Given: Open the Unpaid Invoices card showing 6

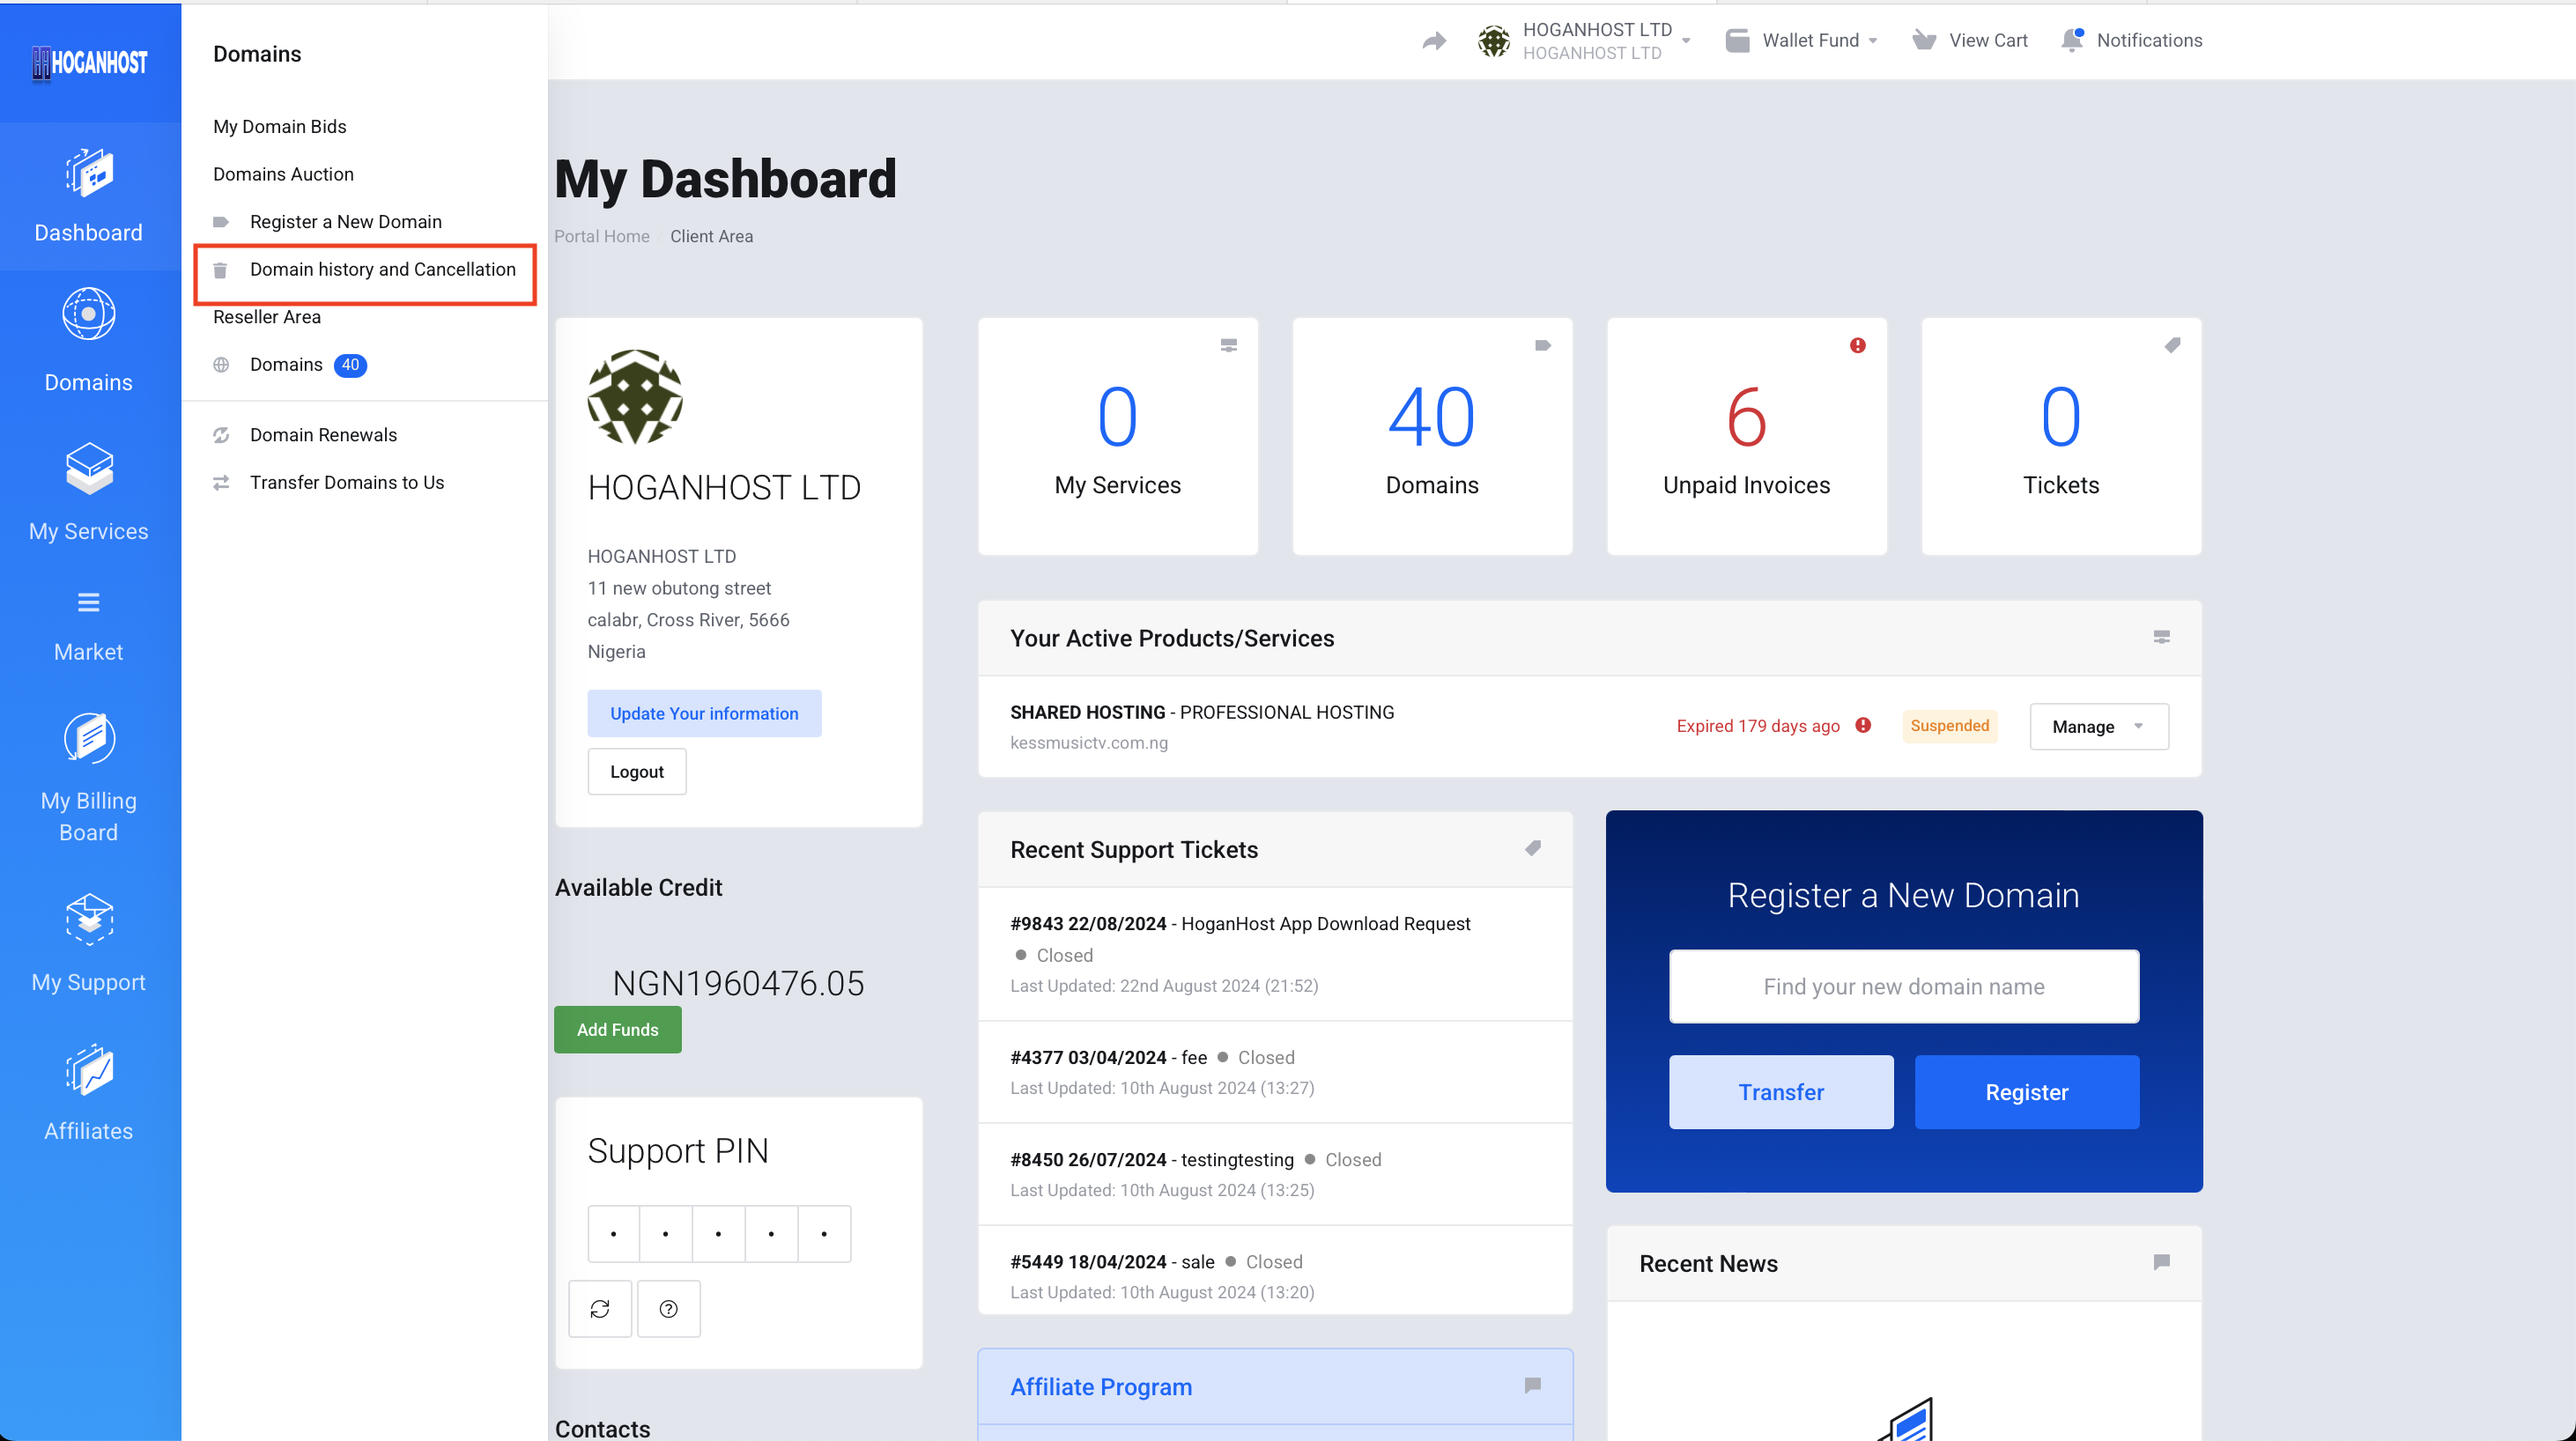Looking at the screenshot, I should (1746, 436).
